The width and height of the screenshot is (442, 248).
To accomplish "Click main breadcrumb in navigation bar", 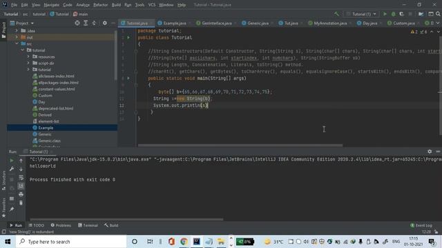I will 80,14.
